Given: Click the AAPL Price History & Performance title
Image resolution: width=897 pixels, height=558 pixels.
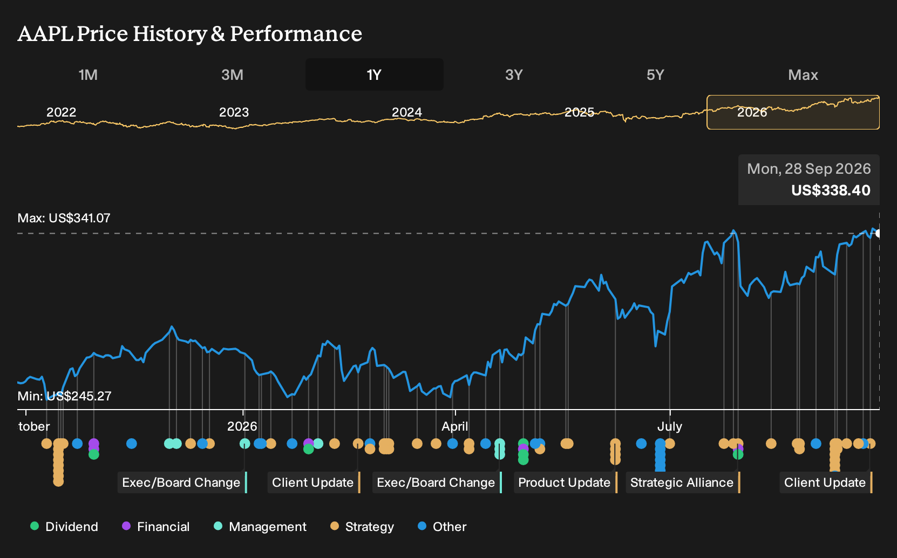Looking at the screenshot, I should pyautogui.click(x=190, y=33).
